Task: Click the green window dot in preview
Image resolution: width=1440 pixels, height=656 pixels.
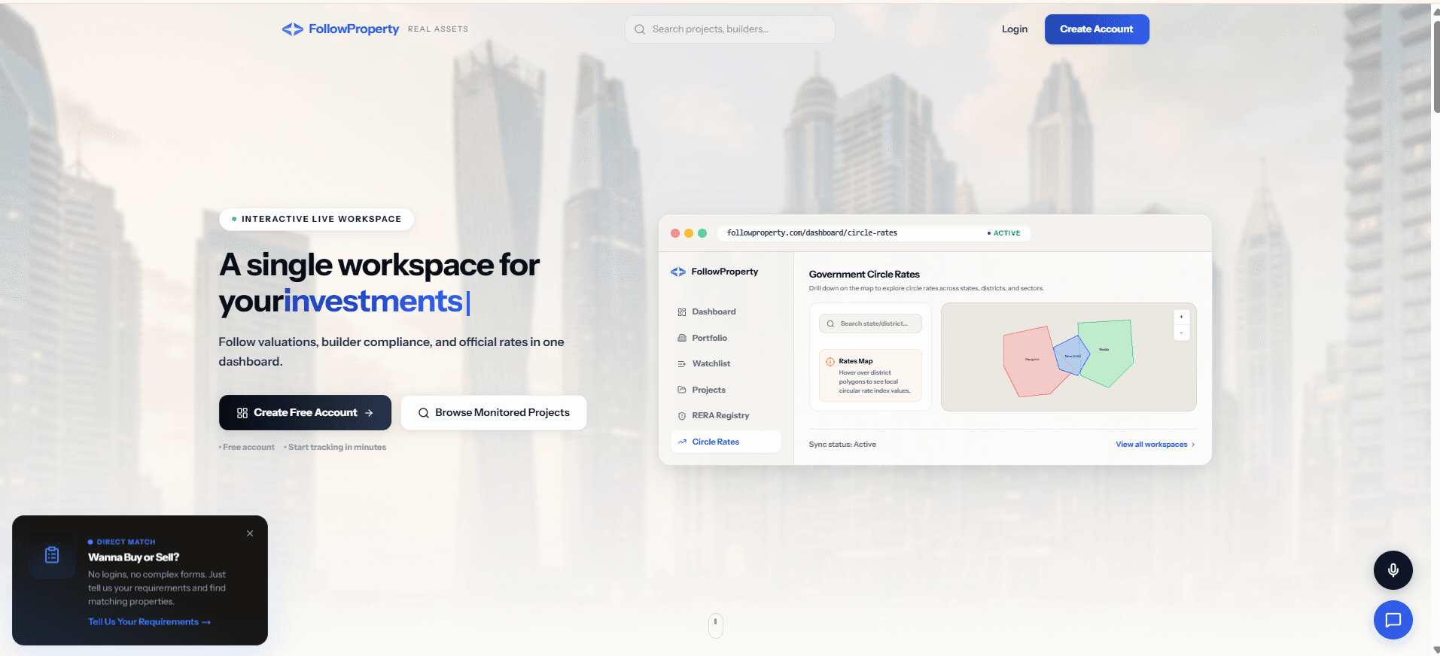Action: [702, 233]
